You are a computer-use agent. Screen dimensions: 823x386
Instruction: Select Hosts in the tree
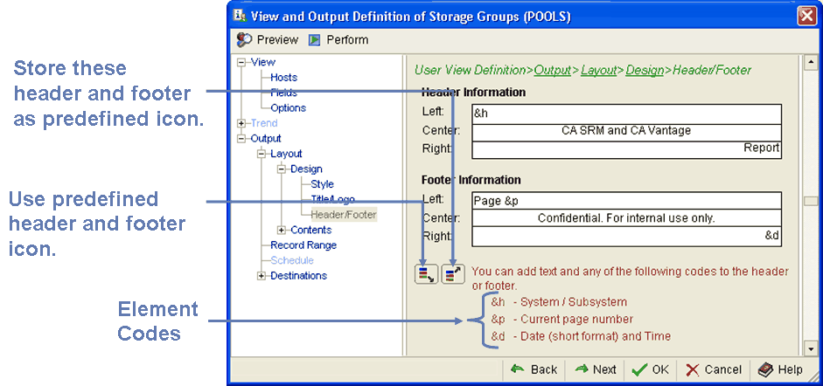click(284, 78)
